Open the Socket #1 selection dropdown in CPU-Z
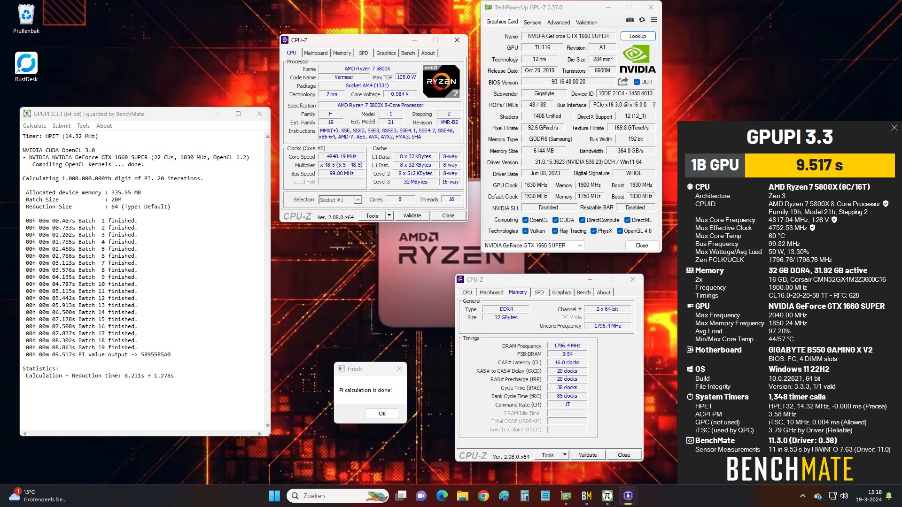Image resolution: width=902 pixels, height=507 pixels. pyautogui.click(x=340, y=200)
